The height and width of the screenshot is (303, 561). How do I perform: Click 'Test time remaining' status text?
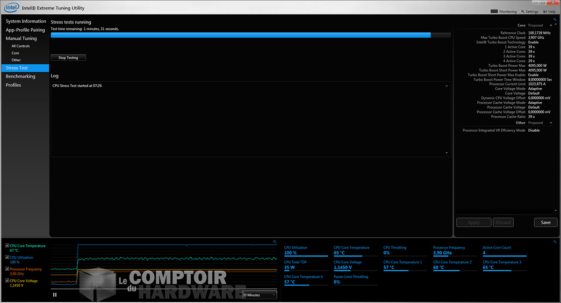tap(85, 29)
